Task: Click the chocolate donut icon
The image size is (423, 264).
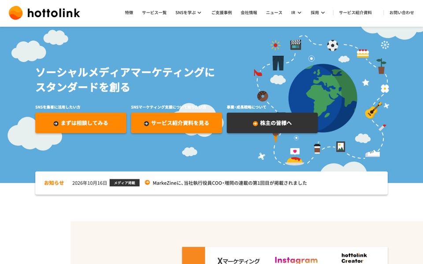Action: point(263,96)
